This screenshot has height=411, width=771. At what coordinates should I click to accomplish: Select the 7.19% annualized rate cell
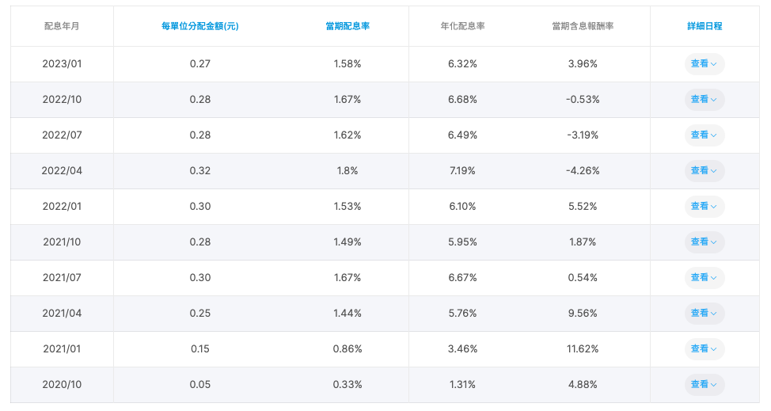(x=462, y=171)
